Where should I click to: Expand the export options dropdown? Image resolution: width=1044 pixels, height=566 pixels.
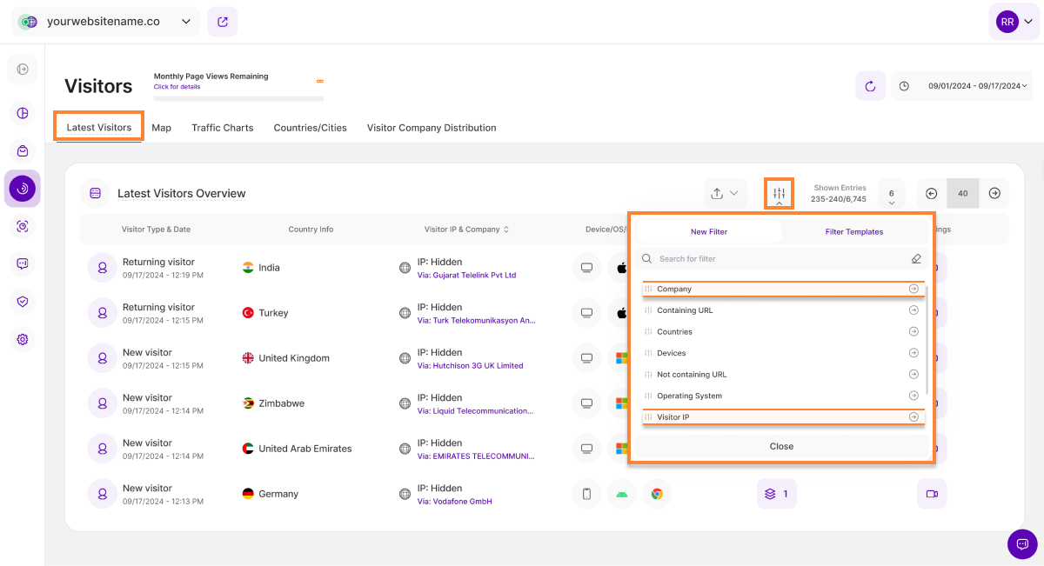coord(725,193)
